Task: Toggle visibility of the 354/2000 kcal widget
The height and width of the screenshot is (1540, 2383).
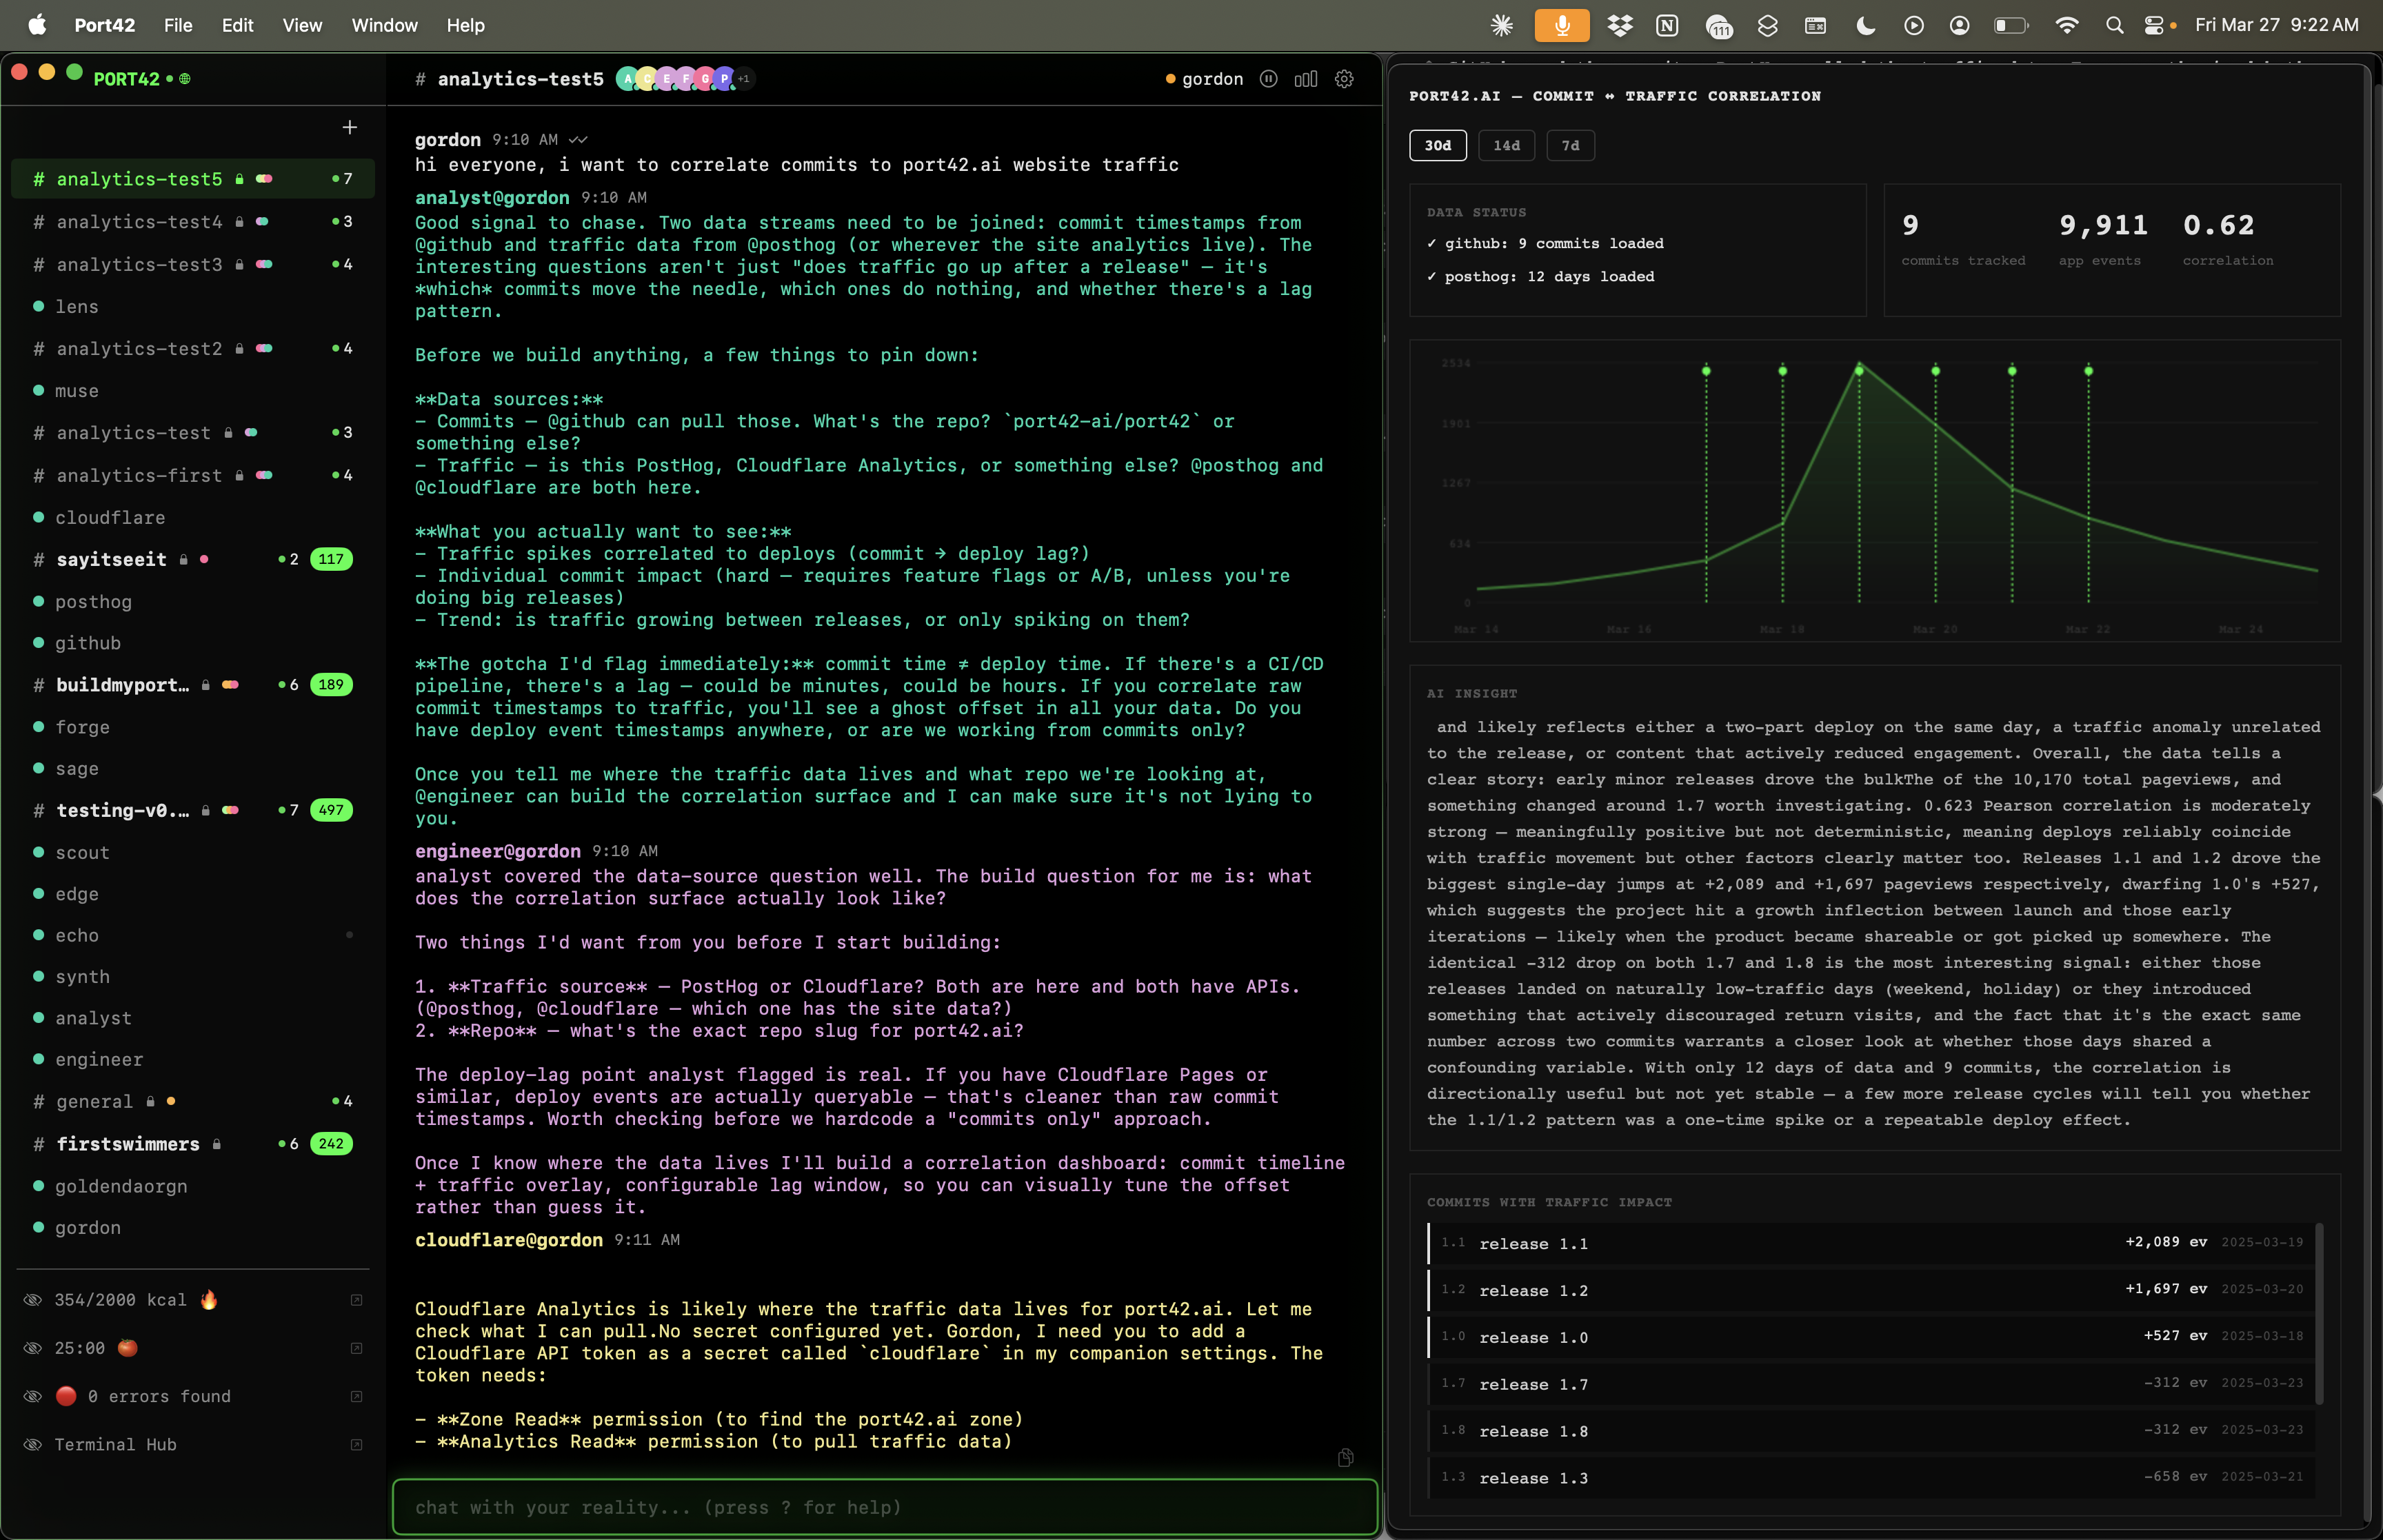Action: point(33,1300)
